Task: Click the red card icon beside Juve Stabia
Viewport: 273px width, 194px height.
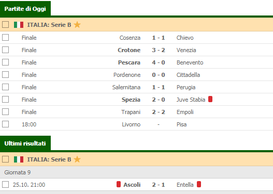Action: point(210,99)
